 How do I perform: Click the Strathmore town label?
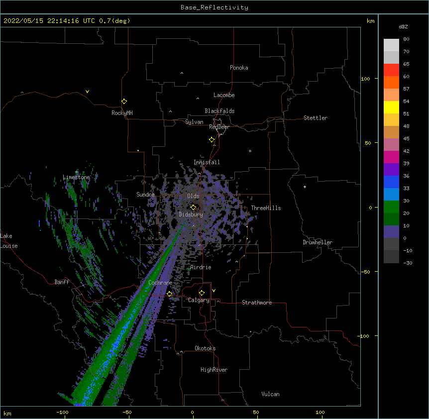click(257, 303)
